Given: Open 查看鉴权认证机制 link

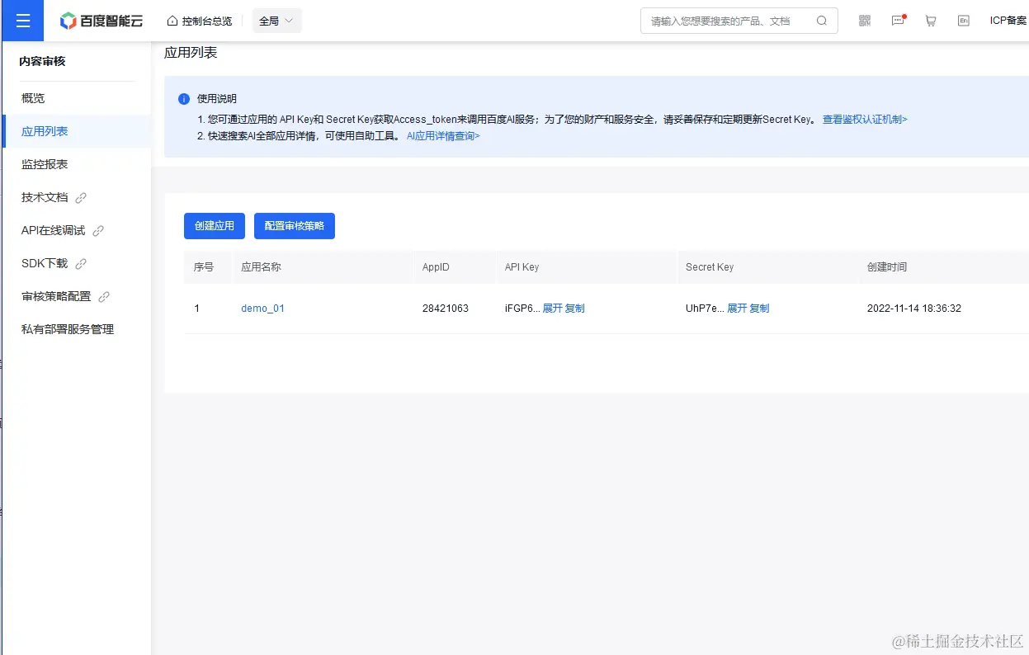Looking at the screenshot, I should [865, 120].
